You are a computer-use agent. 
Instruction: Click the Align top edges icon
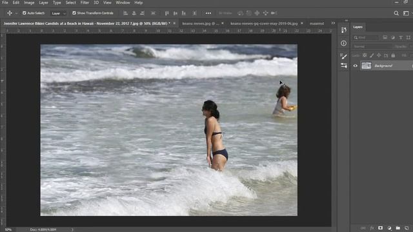pos(167,13)
